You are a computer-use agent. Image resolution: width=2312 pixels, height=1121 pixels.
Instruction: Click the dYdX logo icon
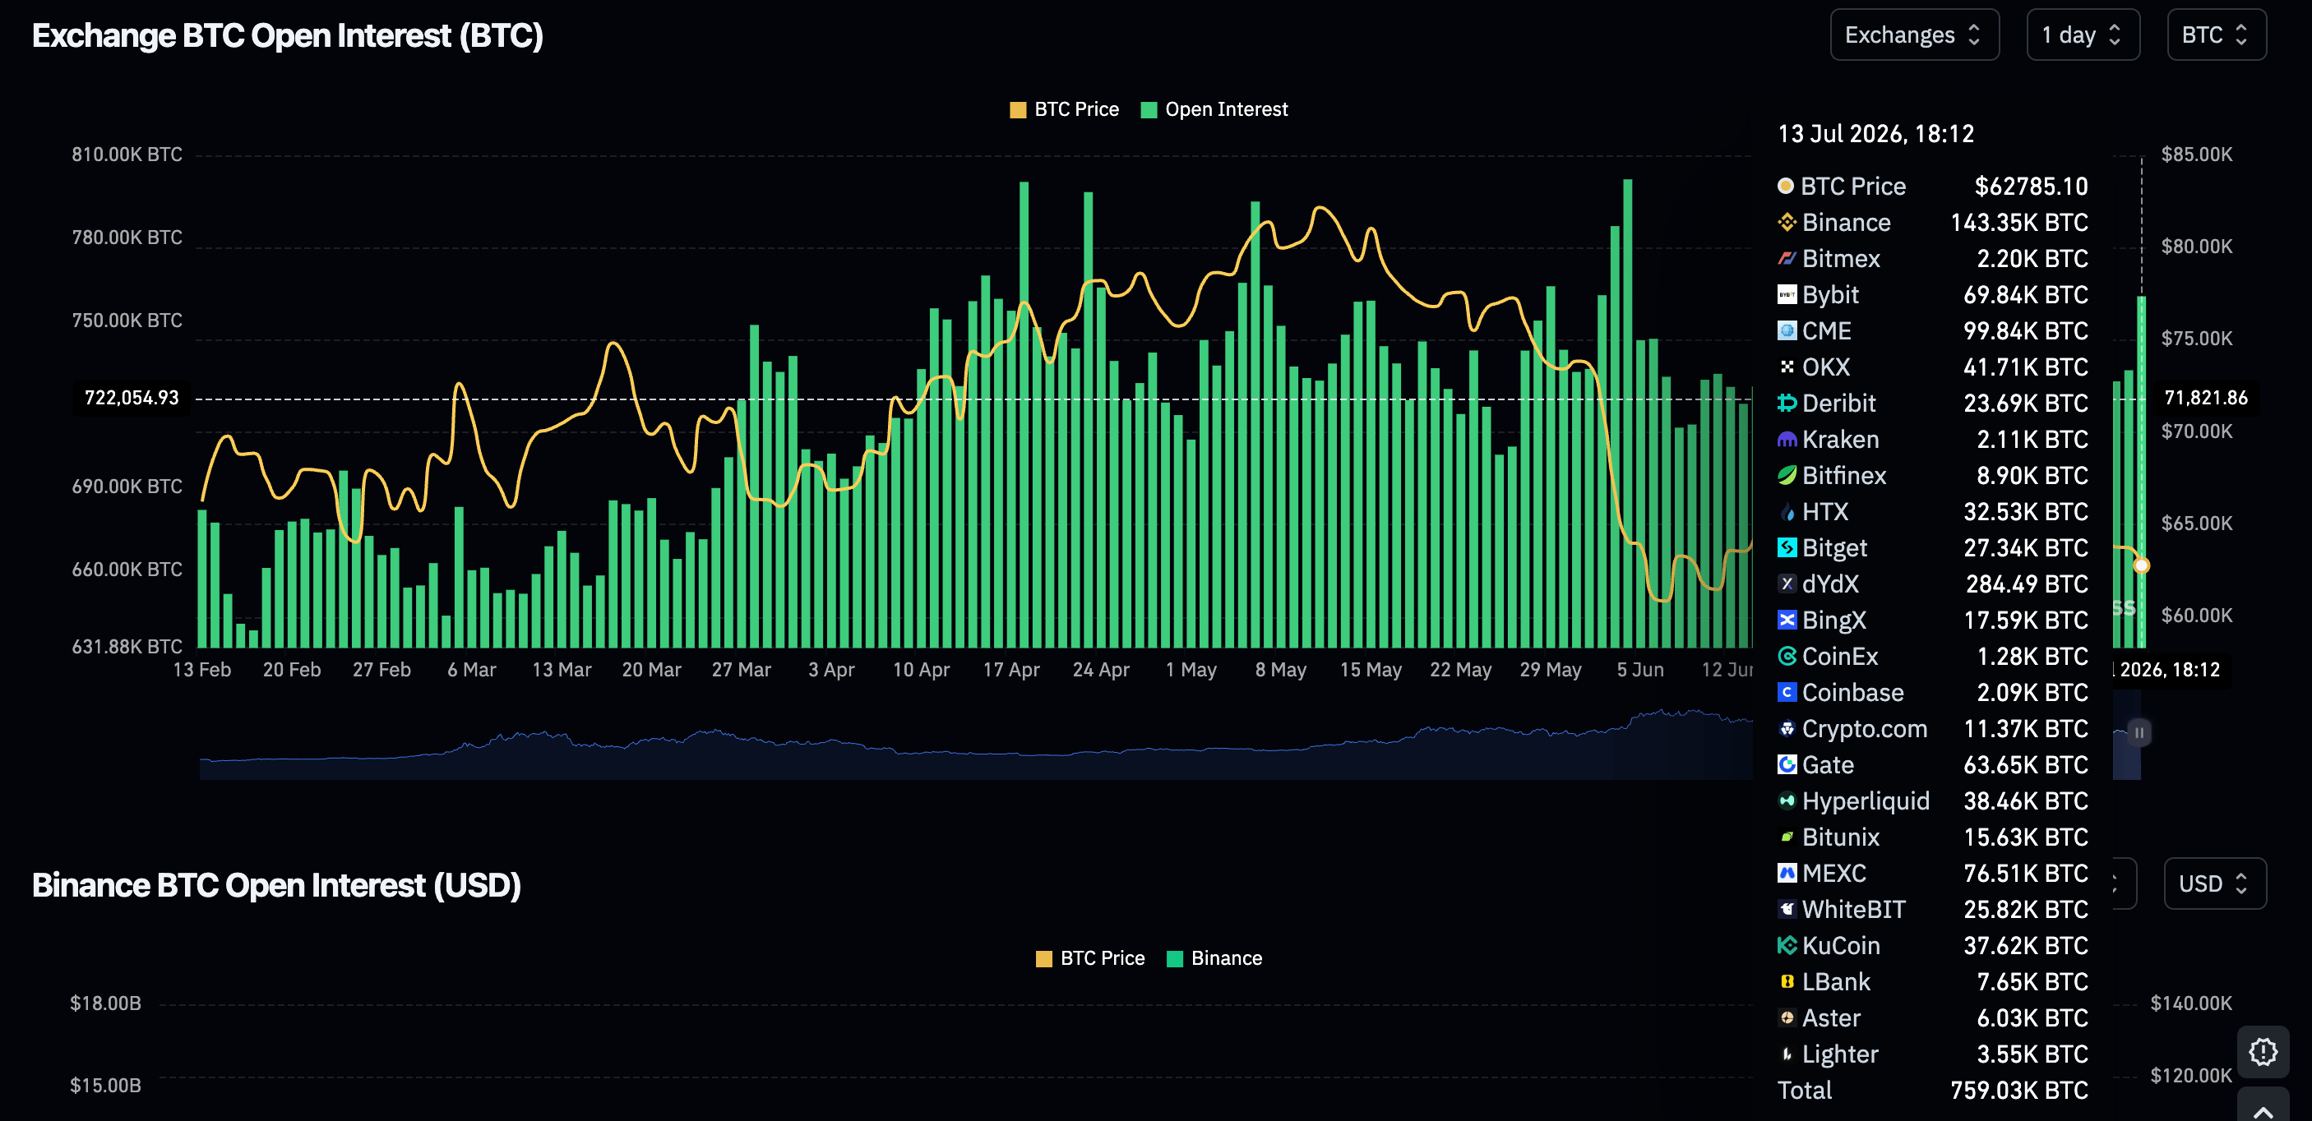(1786, 584)
